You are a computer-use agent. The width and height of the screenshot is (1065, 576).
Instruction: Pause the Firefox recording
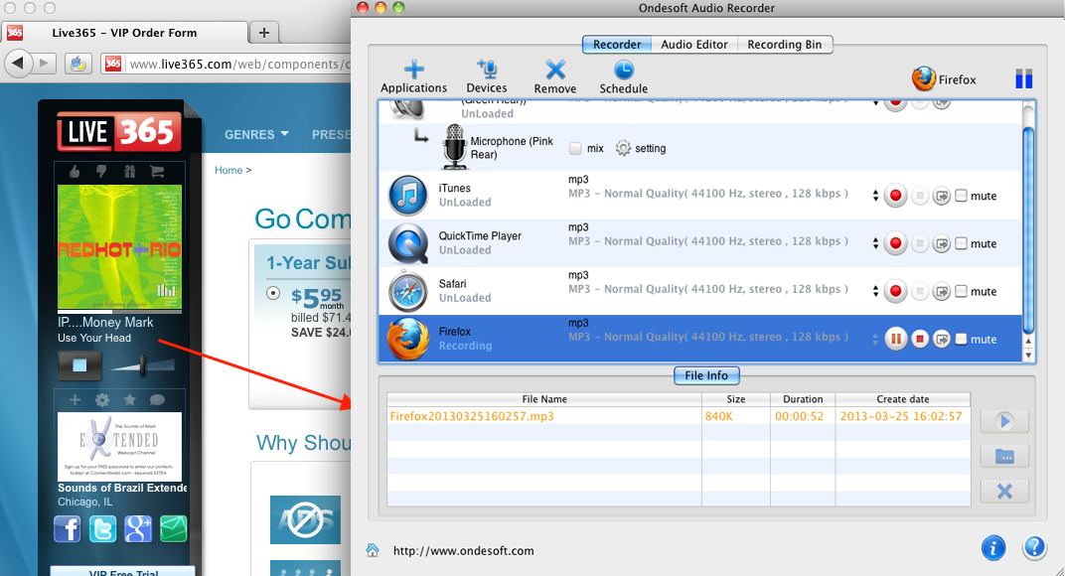point(896,339)
